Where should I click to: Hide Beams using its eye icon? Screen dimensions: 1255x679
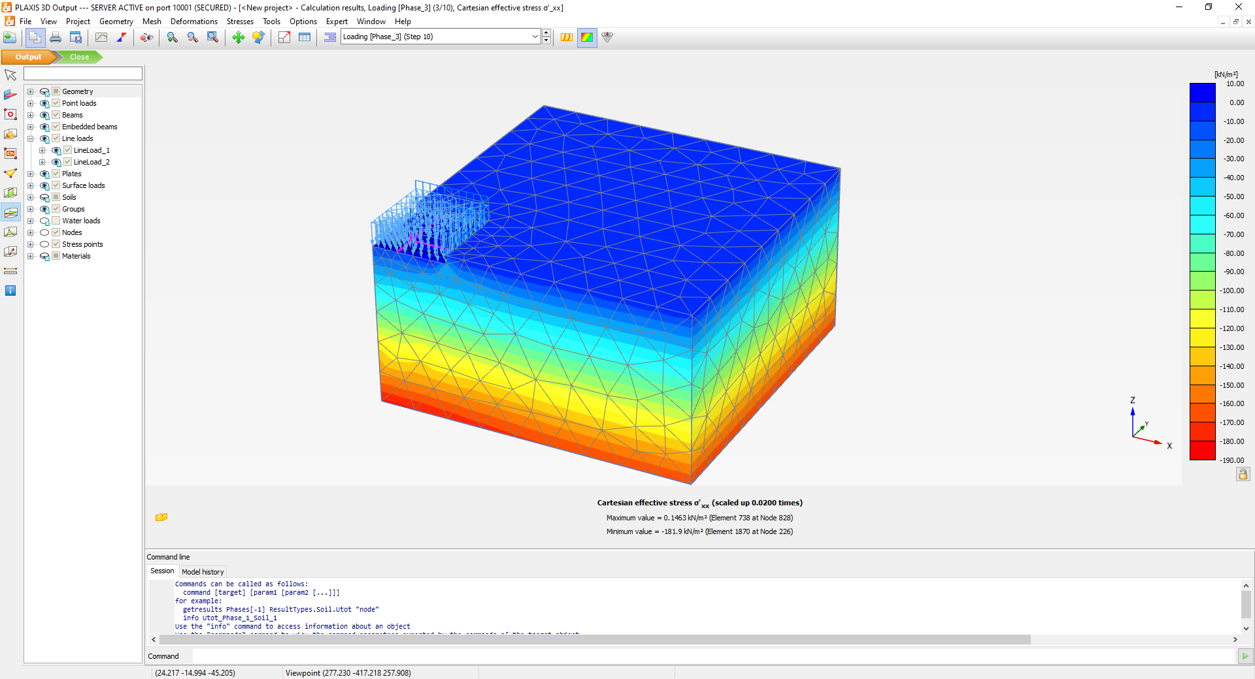[44, 115]
